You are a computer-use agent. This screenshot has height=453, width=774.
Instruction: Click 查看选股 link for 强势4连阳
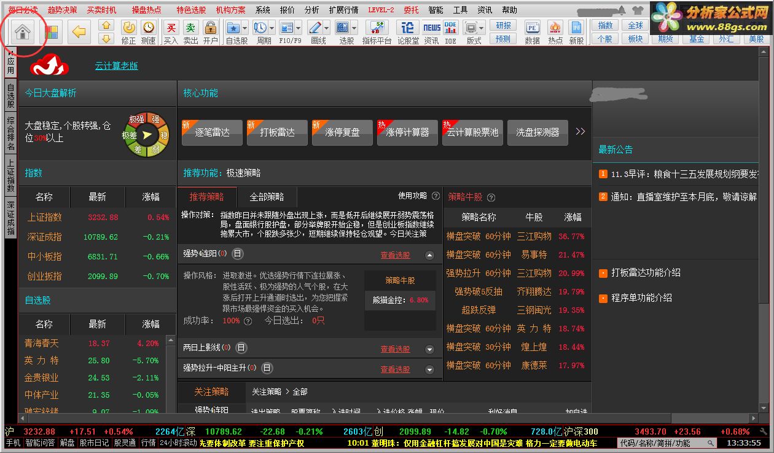(x=395, y=255)
